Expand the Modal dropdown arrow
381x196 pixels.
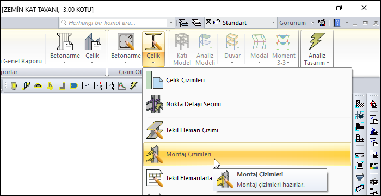coord(259,63)
